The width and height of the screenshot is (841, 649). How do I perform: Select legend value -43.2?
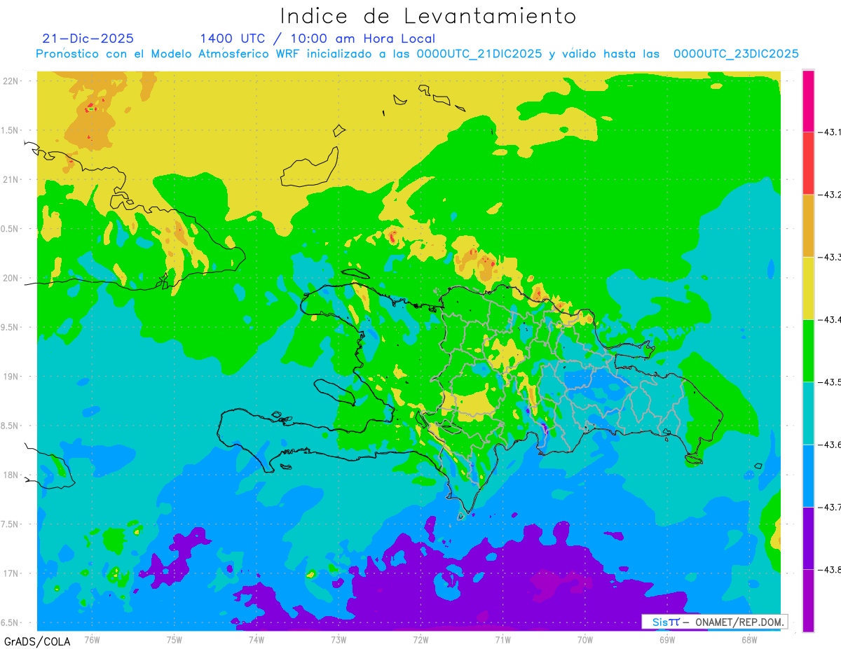[831, 195]
